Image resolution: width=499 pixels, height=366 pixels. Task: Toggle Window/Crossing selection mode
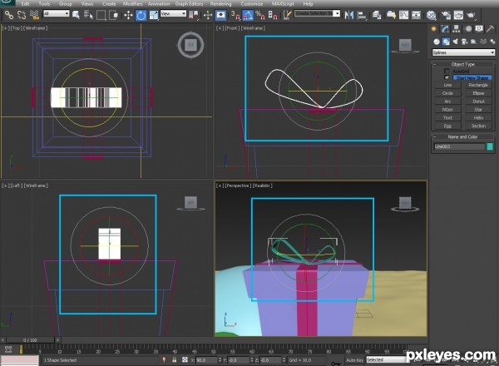(x=114, y=15)
